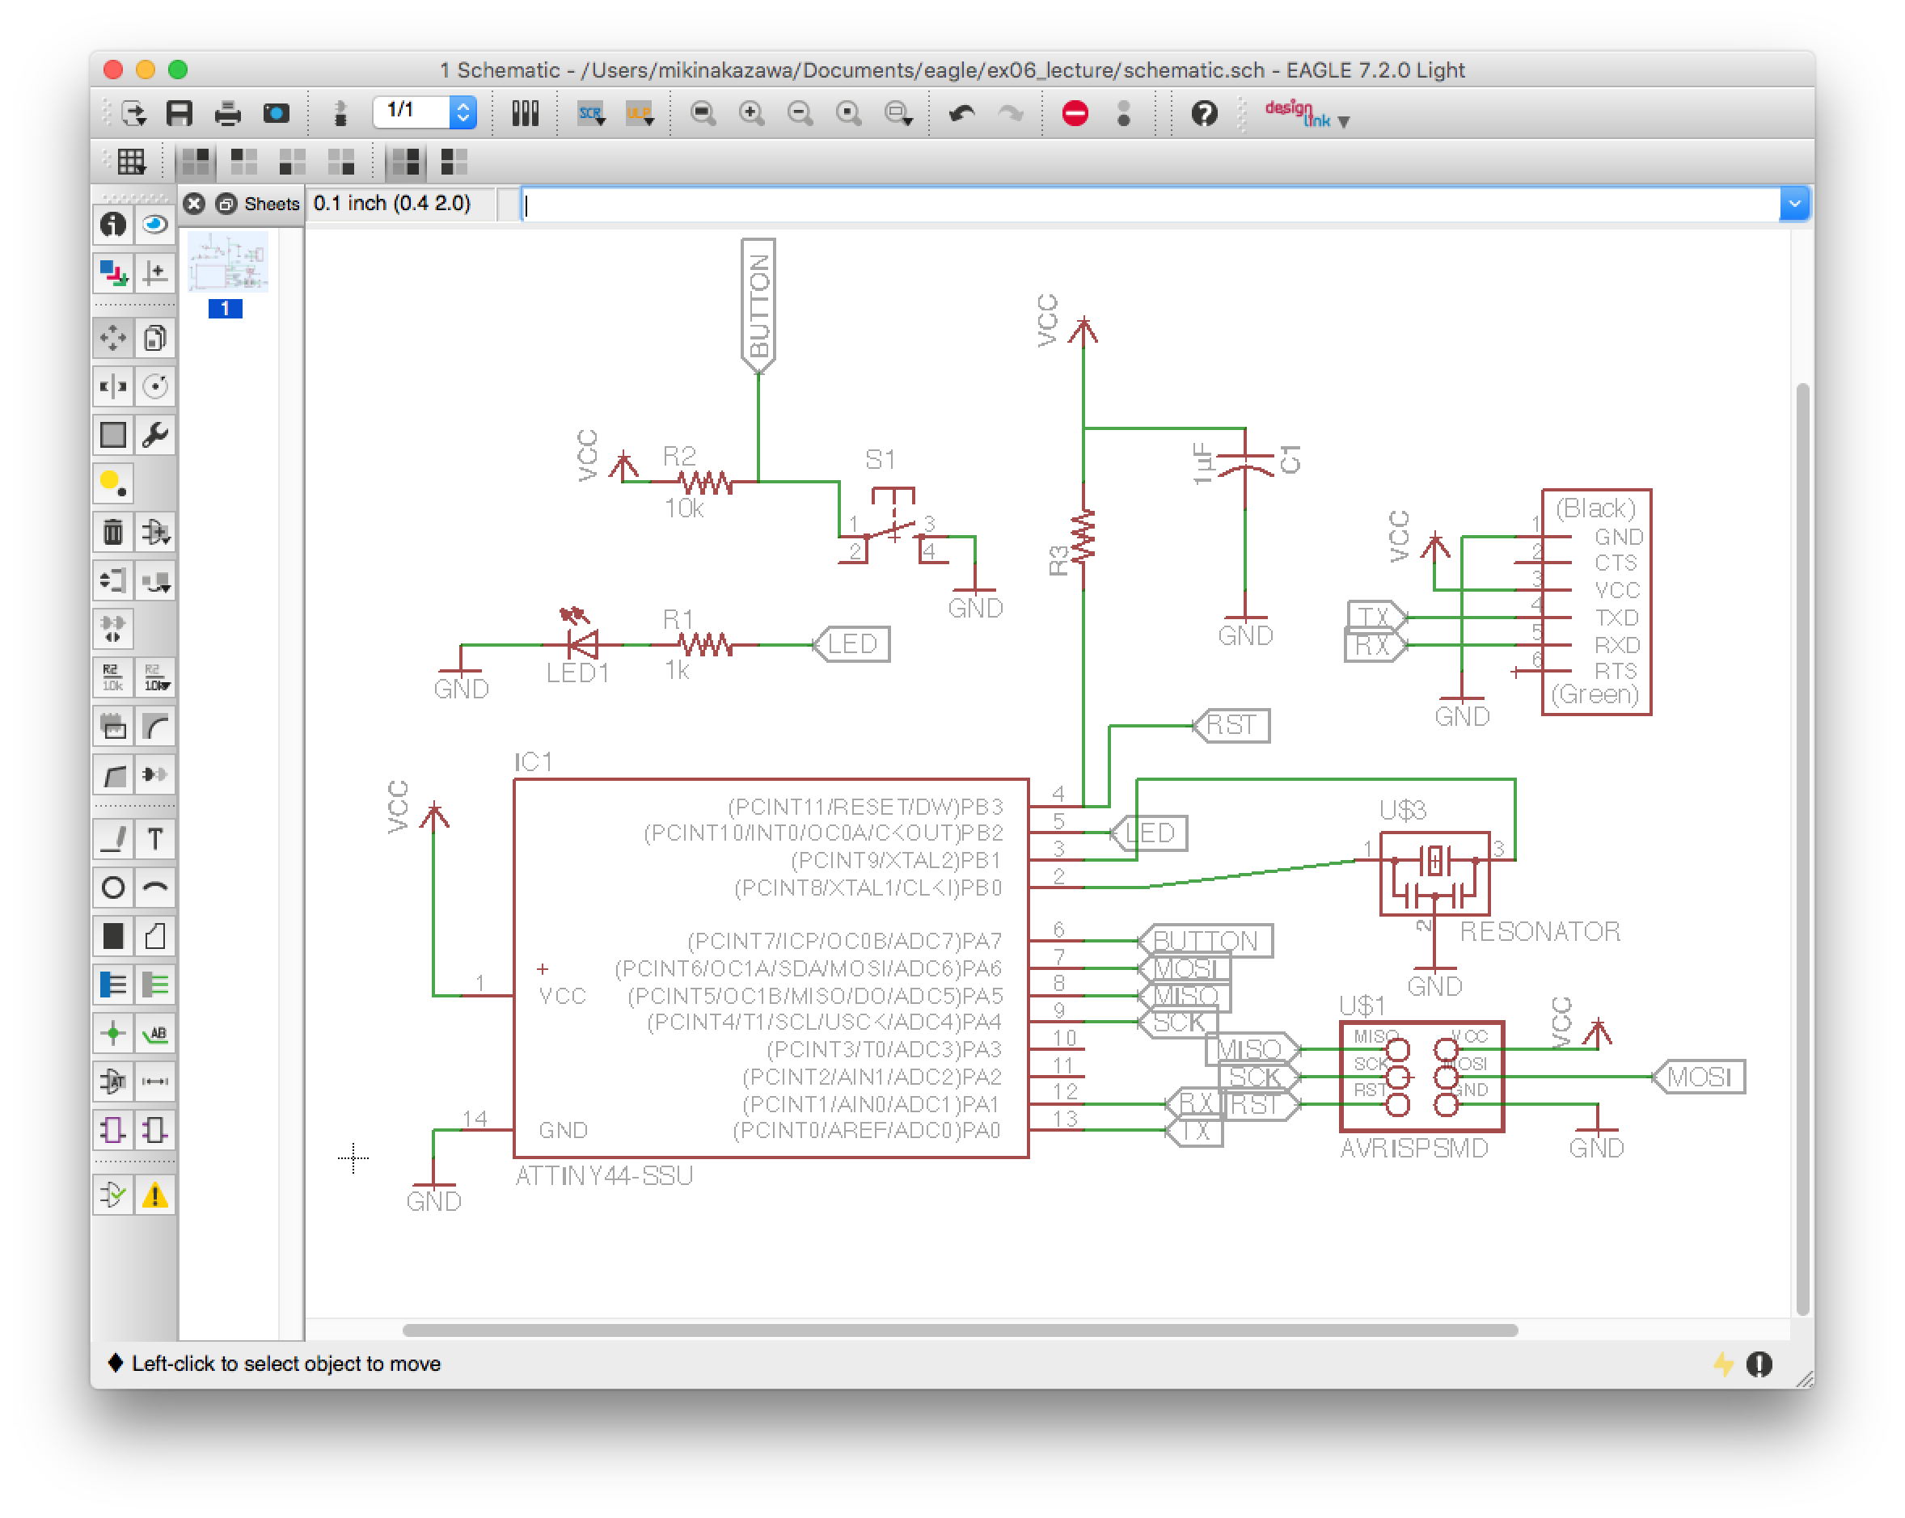This screenshot has height=1518, width=1905.
Task: Select the Value tool
Action: click(155, 677)
